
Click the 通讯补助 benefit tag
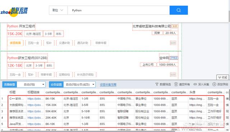point(83,43)
